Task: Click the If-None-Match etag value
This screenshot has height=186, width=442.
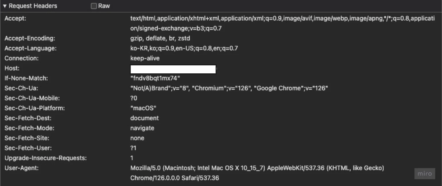Action: [155, 78]
